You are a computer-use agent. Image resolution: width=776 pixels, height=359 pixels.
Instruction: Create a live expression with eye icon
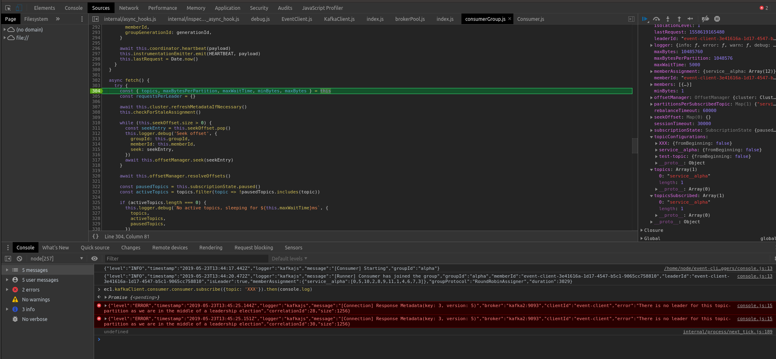click(x=94, y=258)
